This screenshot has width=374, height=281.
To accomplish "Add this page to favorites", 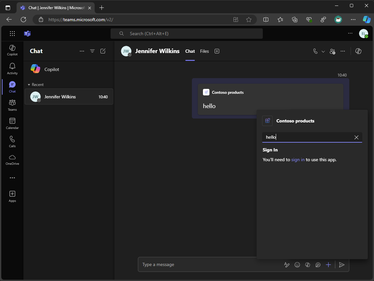I will coord(249,20).
